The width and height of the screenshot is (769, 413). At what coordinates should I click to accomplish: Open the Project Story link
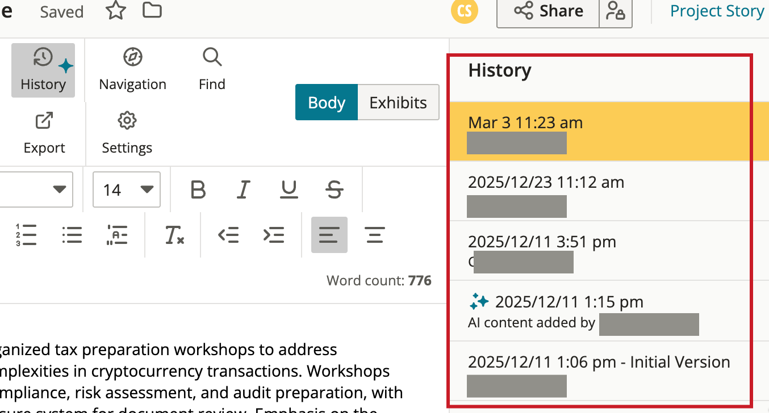(717, 11)
